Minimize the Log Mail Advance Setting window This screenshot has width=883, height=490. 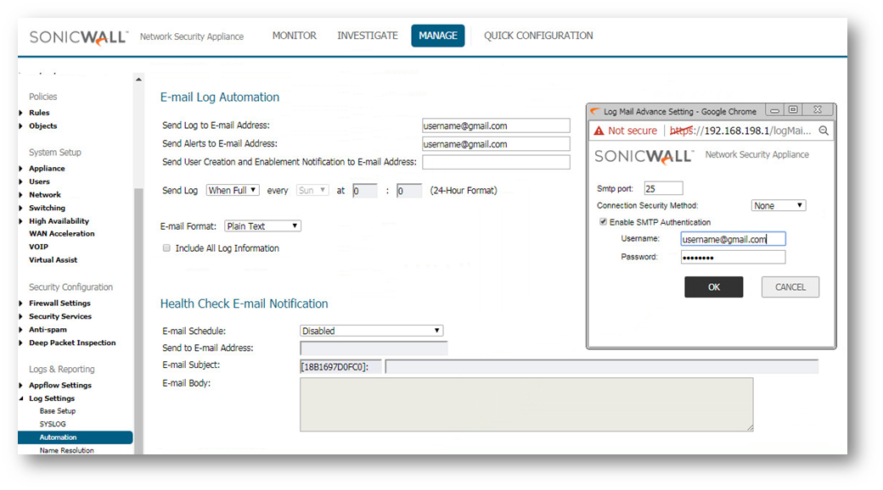(x=775, y=110)
